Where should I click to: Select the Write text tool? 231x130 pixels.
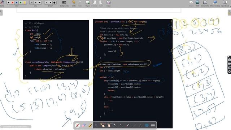(x=140, y=125)
